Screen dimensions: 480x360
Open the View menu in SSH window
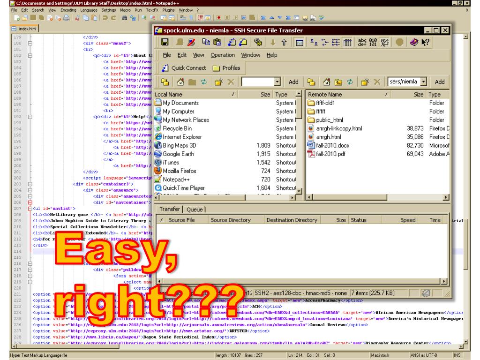pos(198,55)
